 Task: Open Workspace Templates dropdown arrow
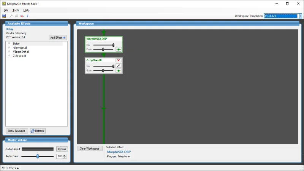(300, 16)
